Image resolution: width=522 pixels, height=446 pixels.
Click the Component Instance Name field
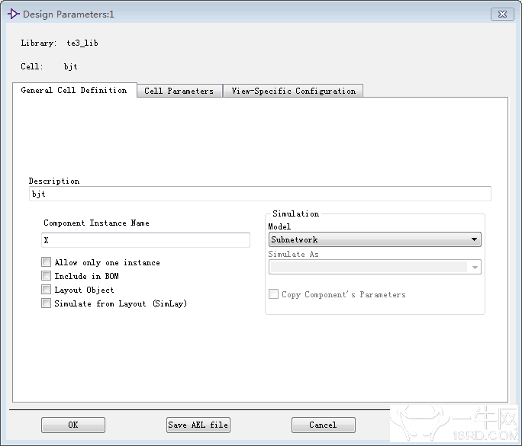pyautogui.click(x=146, y=240)
